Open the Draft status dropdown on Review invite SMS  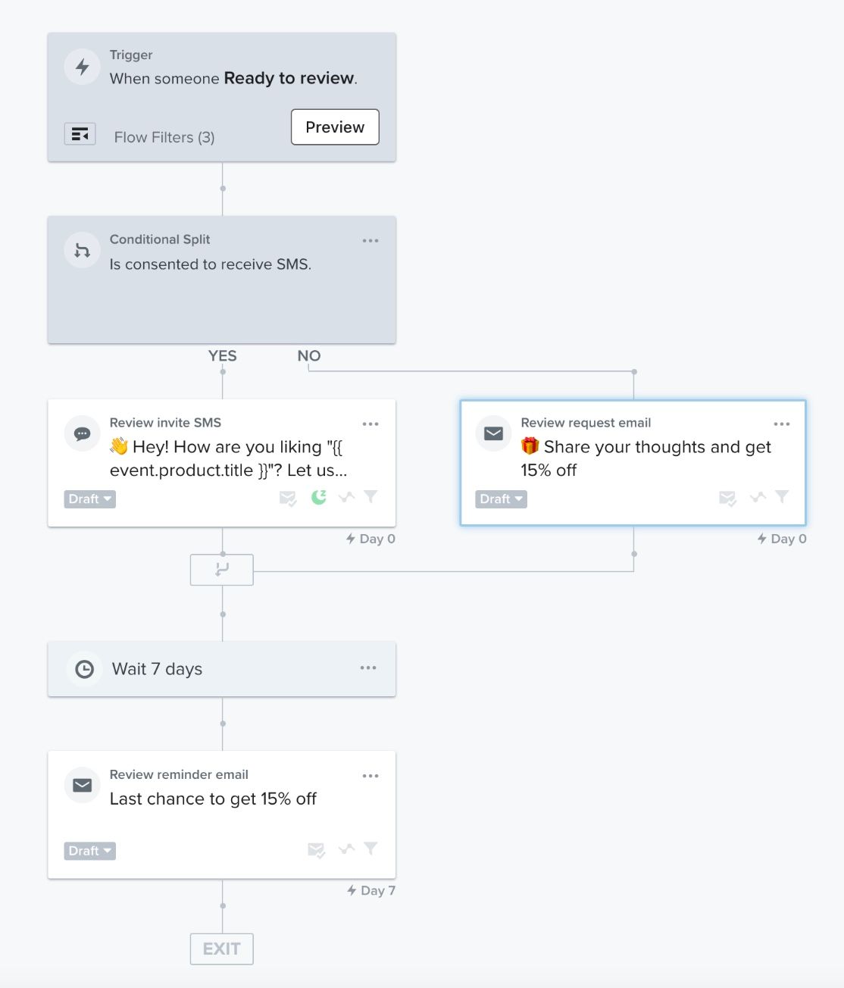click(x=89, y=499)
